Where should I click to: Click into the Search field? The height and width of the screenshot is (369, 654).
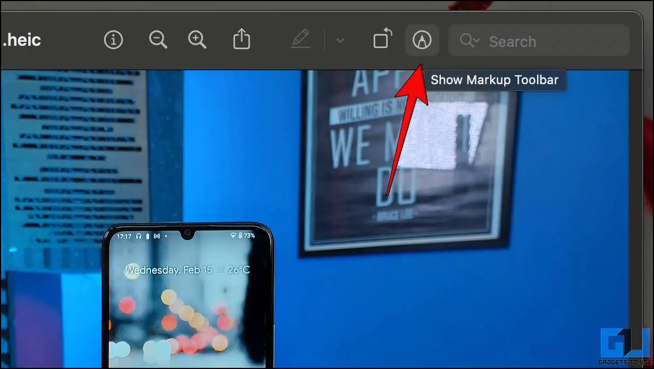pos(539,41)
